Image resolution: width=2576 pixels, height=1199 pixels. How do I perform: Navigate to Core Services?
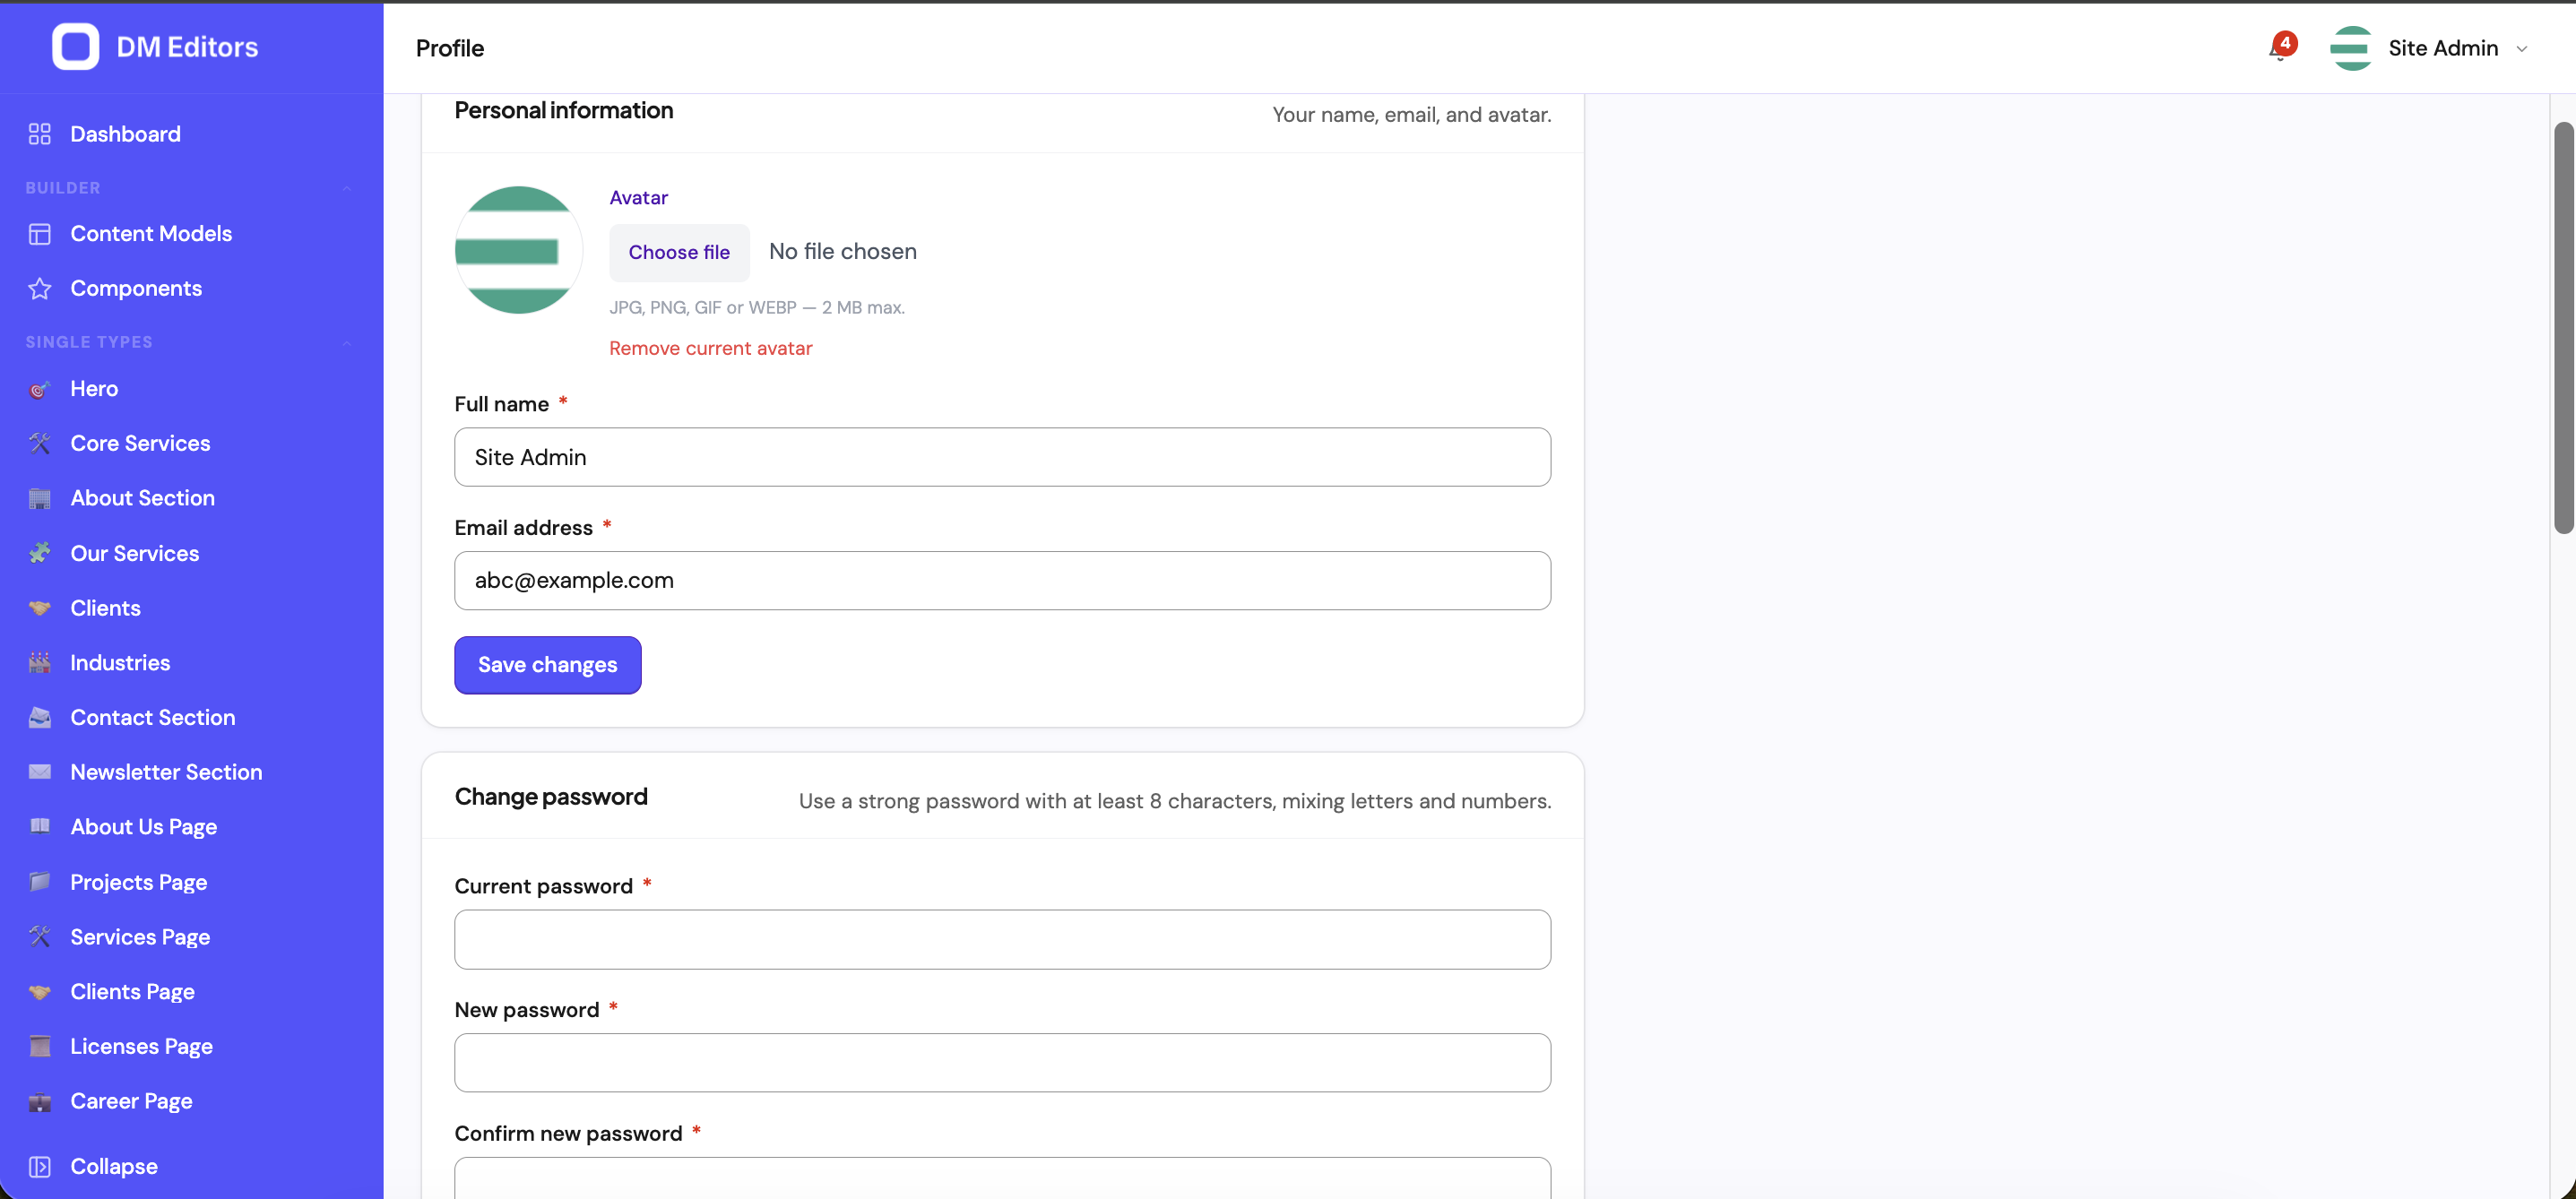[x=192, y=443]
